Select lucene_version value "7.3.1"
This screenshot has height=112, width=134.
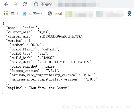pos(52,71)
